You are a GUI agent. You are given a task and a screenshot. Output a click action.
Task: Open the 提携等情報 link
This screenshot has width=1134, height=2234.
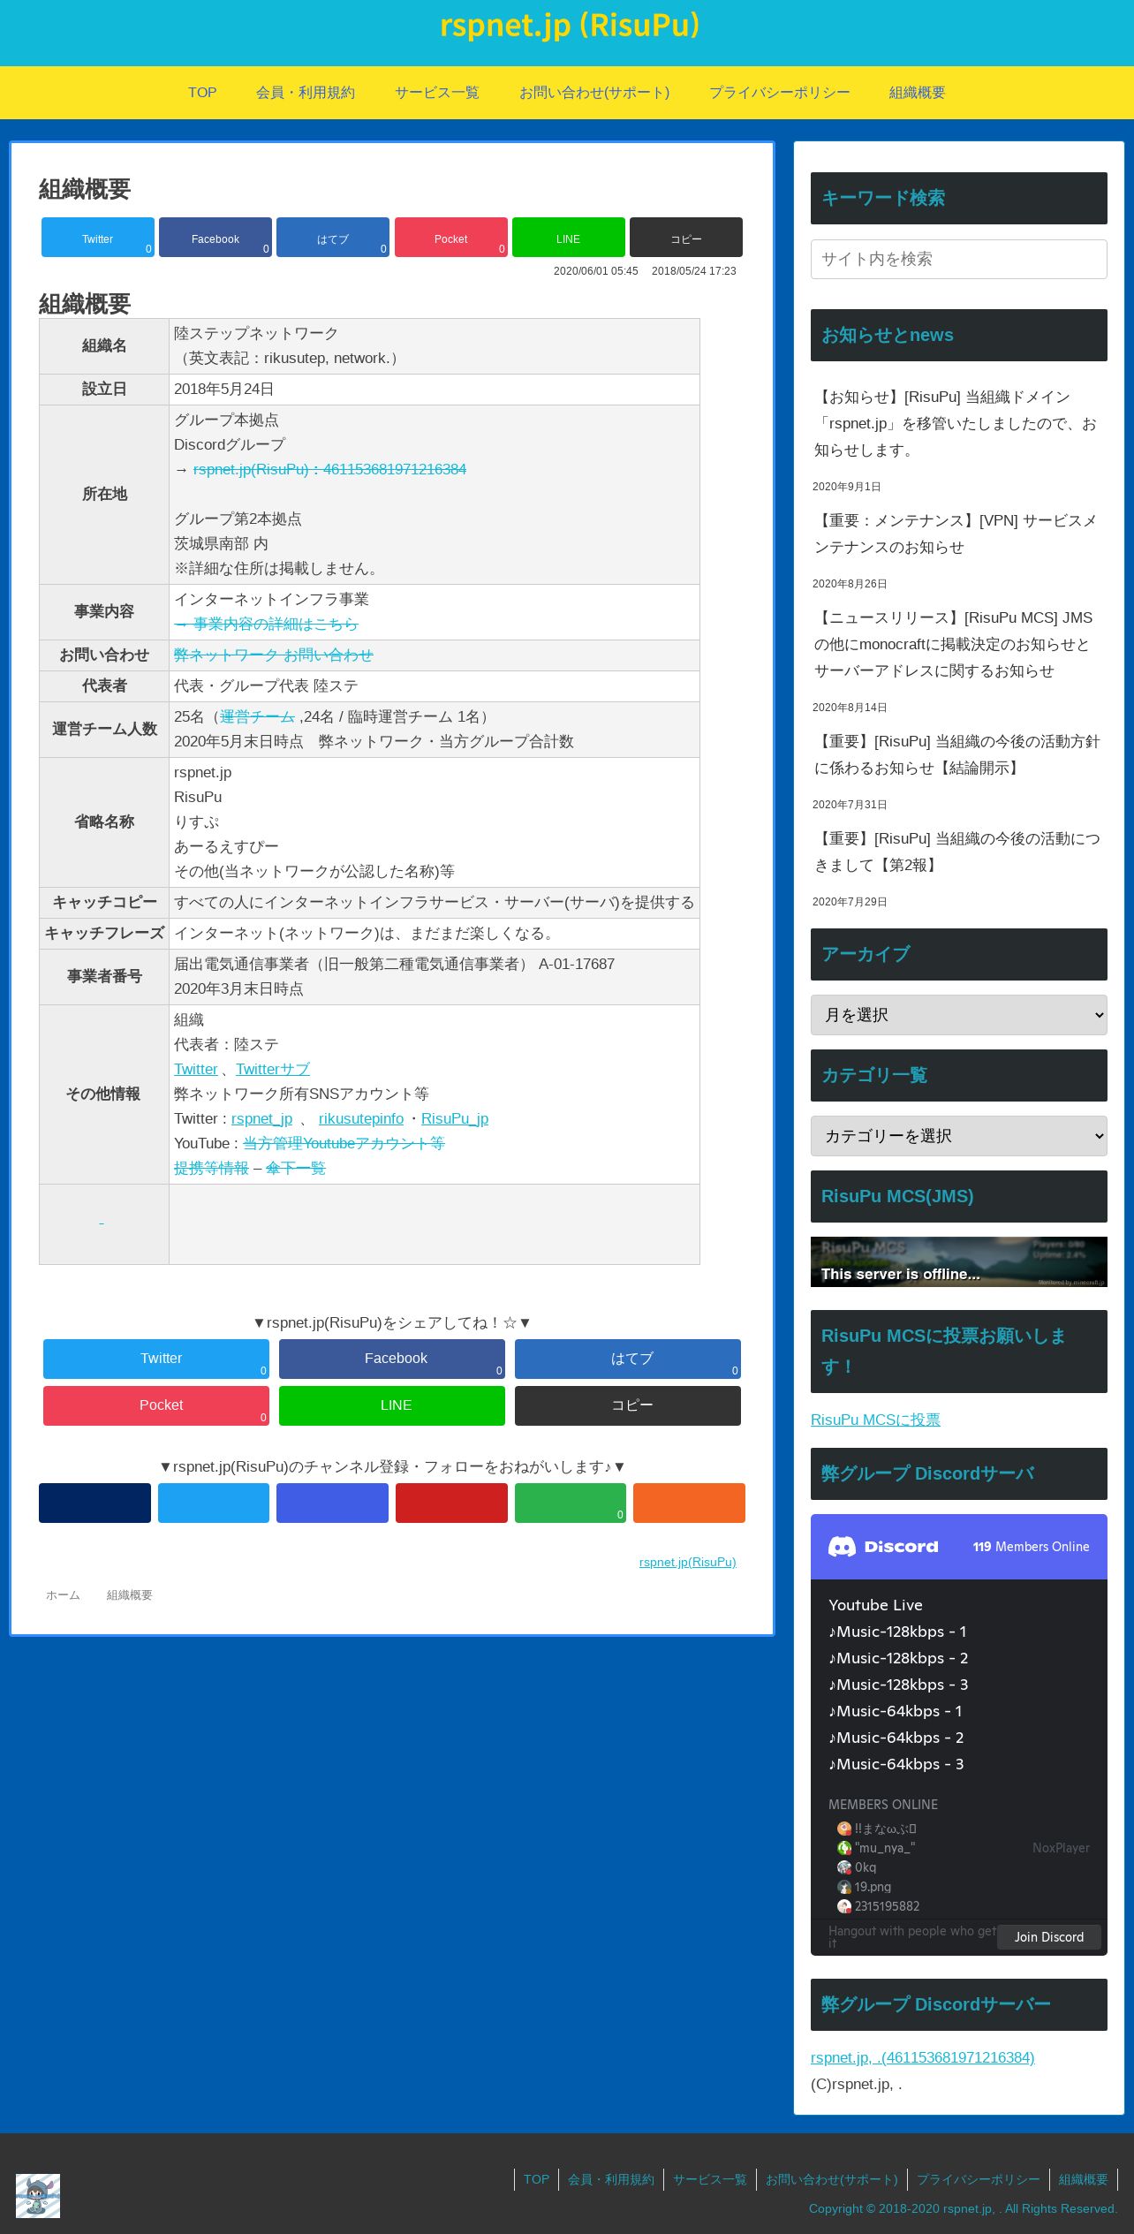(x=211, y=1168)
